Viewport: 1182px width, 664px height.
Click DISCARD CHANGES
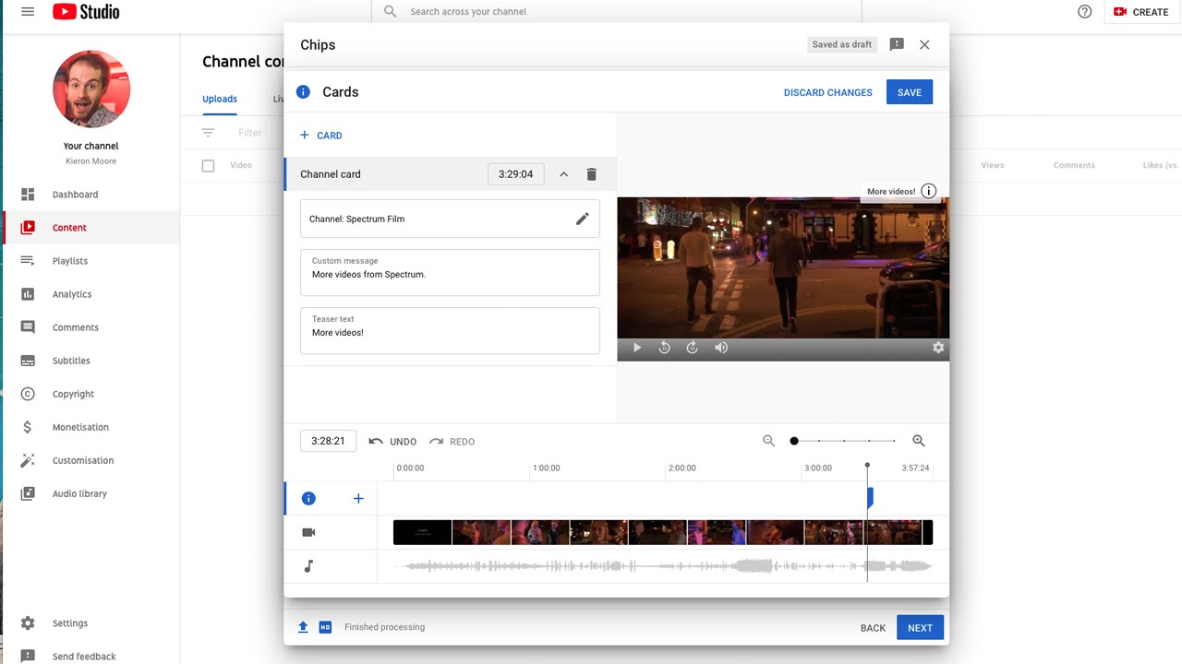click(827, 92)
